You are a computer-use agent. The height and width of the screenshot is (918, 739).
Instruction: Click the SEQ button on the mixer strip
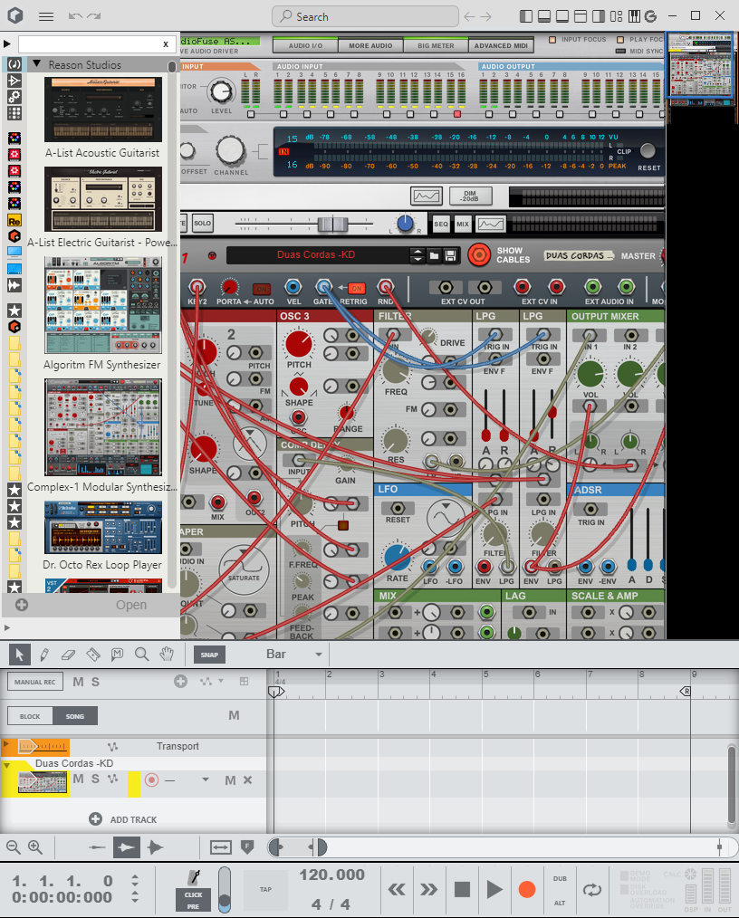pos(441,224)
